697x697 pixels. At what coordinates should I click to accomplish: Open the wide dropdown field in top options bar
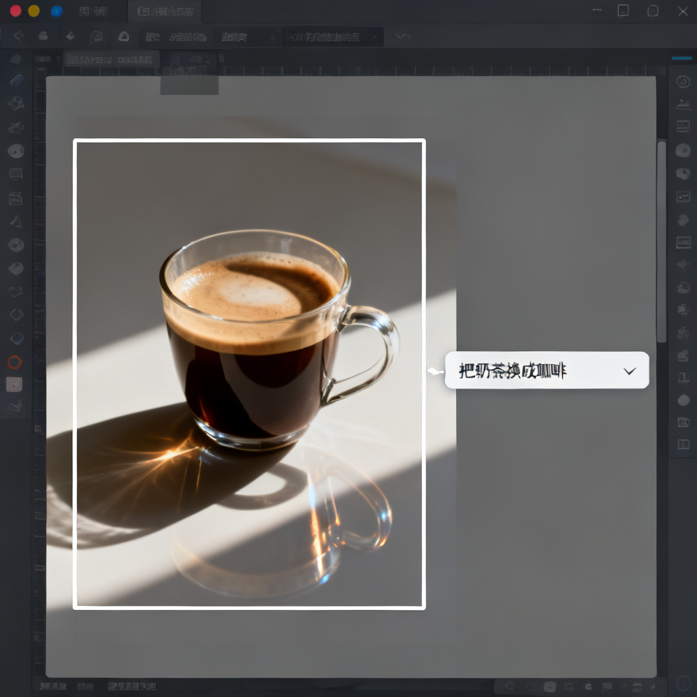point(332,37)
